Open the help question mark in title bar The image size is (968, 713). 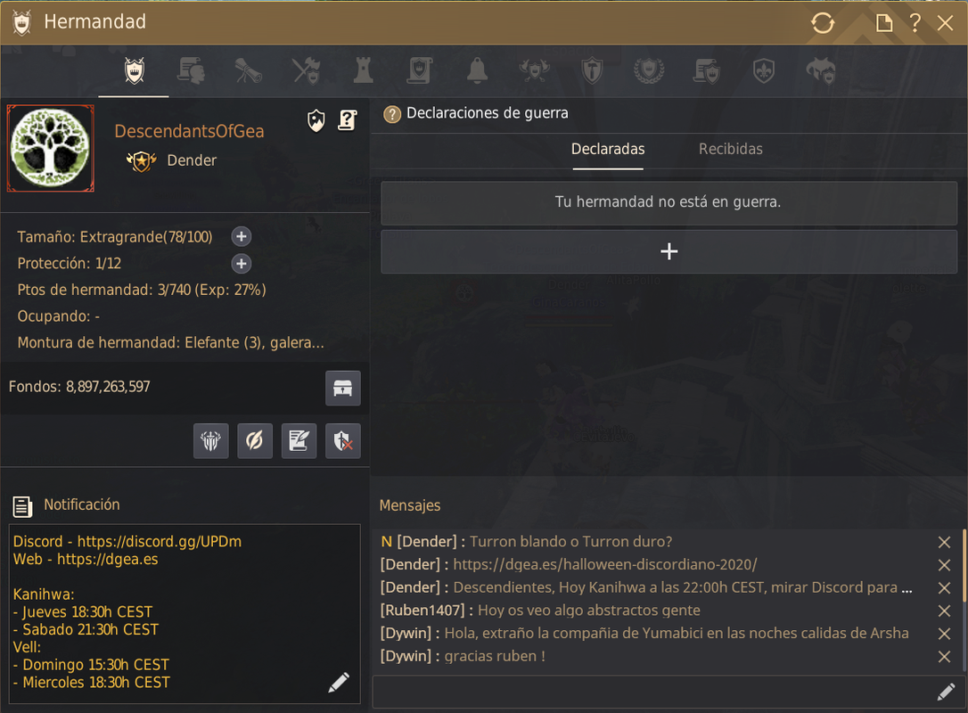click(x=915, y=23)
